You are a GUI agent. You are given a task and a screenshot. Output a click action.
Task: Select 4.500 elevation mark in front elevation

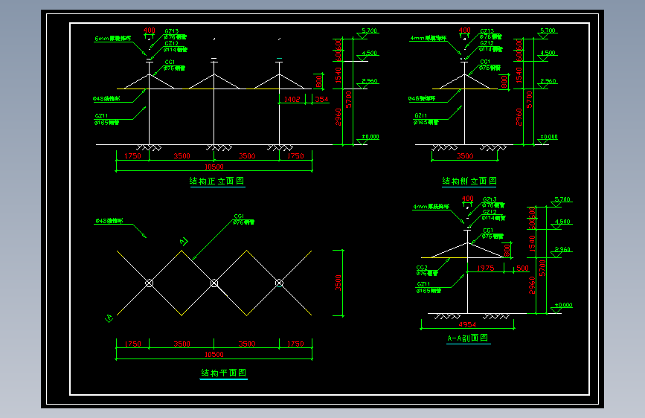click(x=370, y=53)
